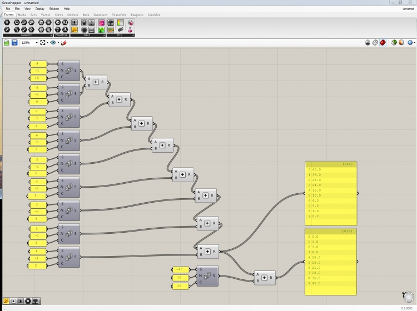Open the Display menu

pos(40,9)
